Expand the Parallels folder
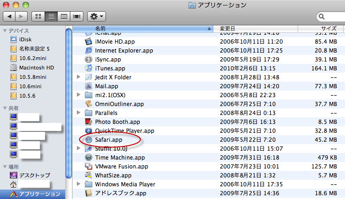This screenshot has width=345, height=199. click(78, 112)
